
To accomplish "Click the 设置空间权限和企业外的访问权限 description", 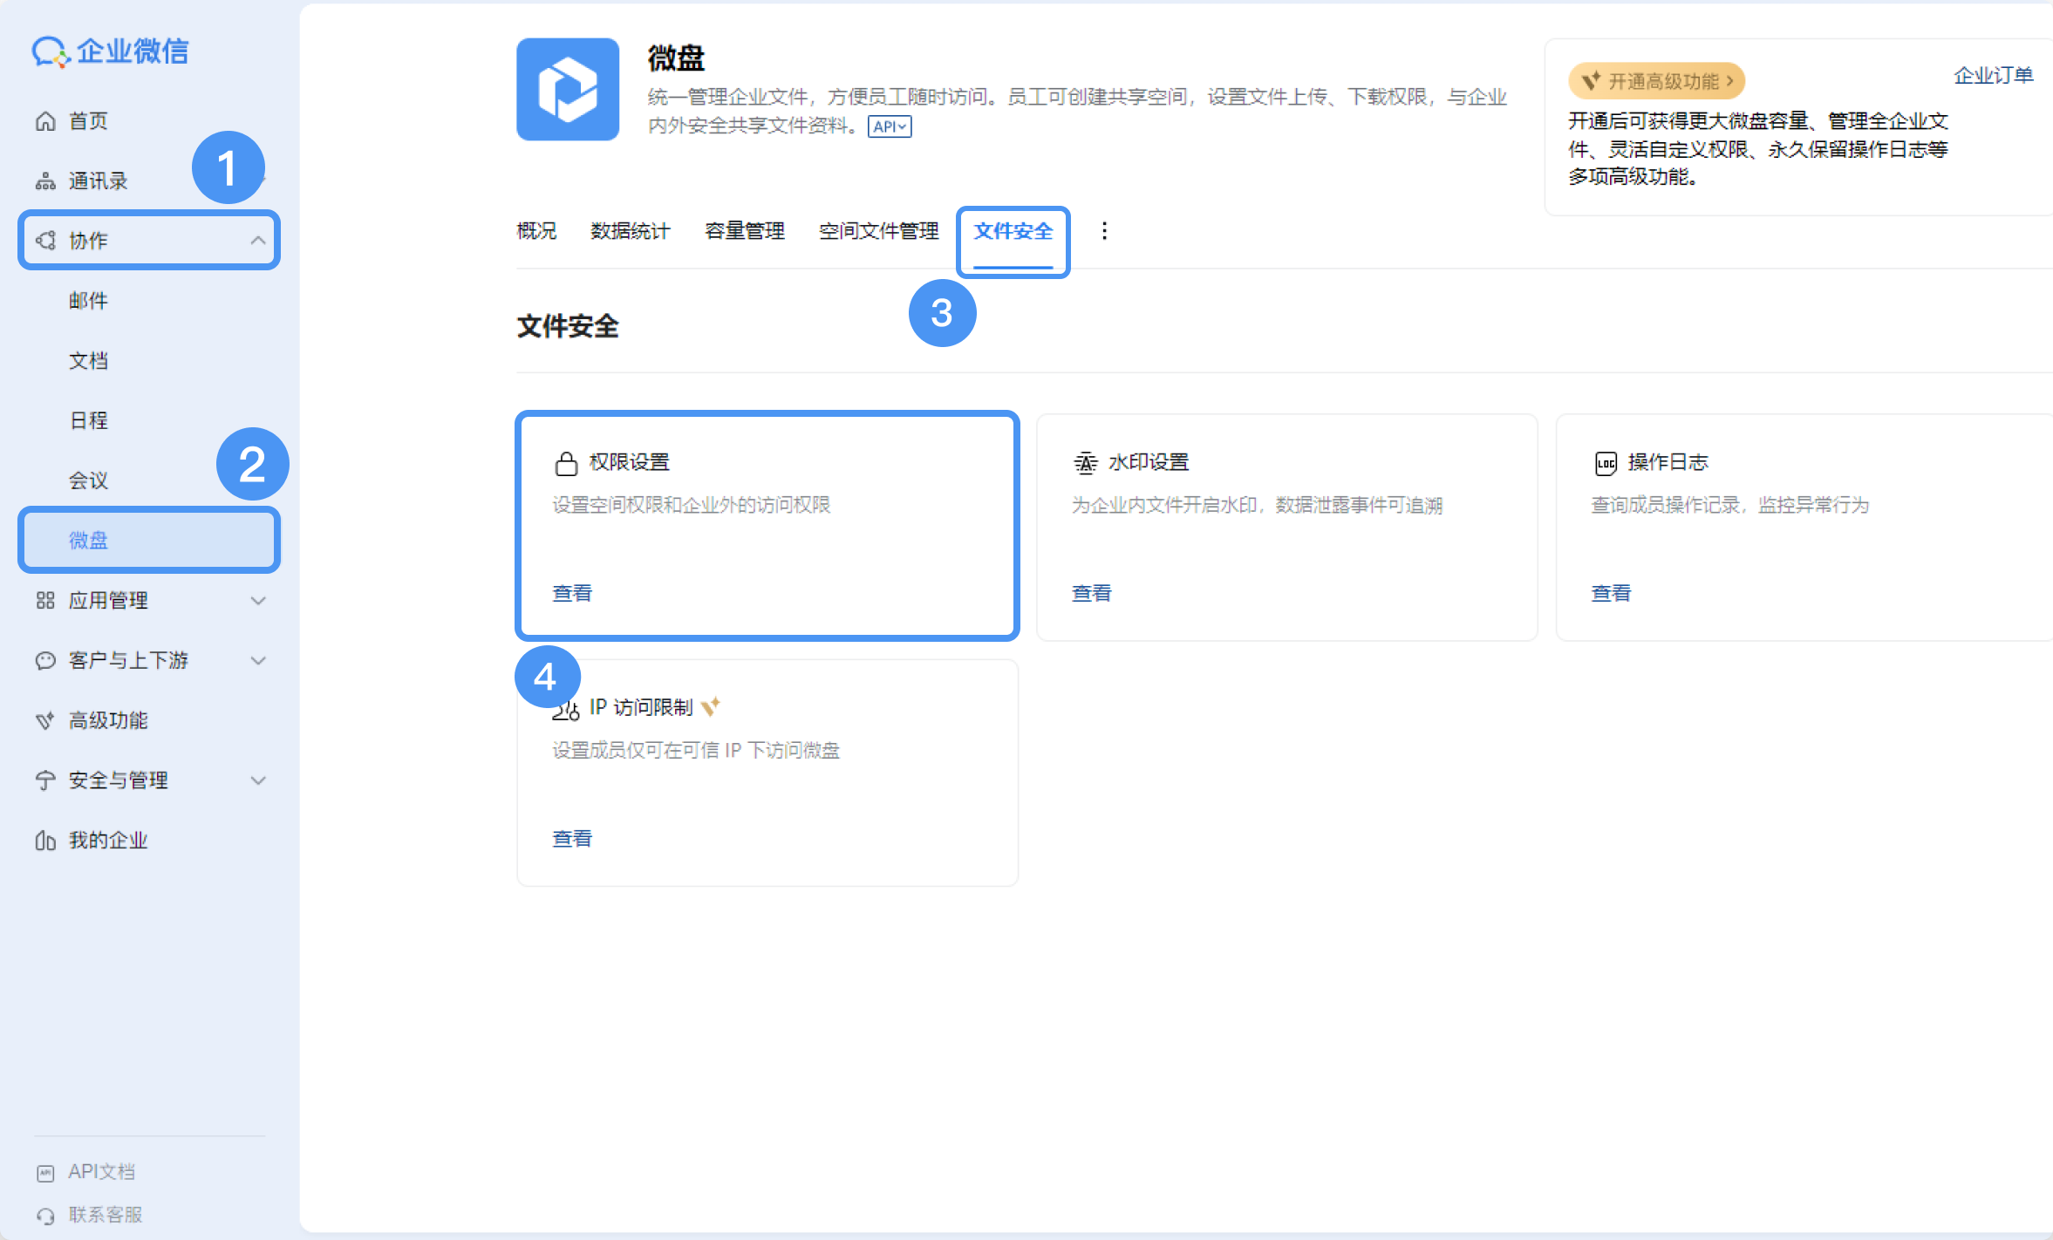I will 692,505.
